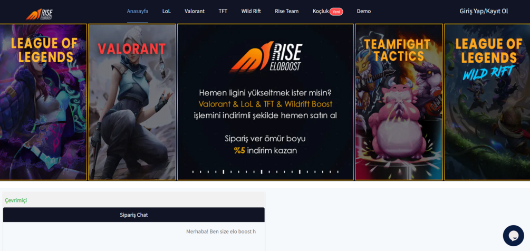The height and width of the screenshot is (251, 530).
Task: Click the red Yeni badge
Action: (x=336, y=12)
